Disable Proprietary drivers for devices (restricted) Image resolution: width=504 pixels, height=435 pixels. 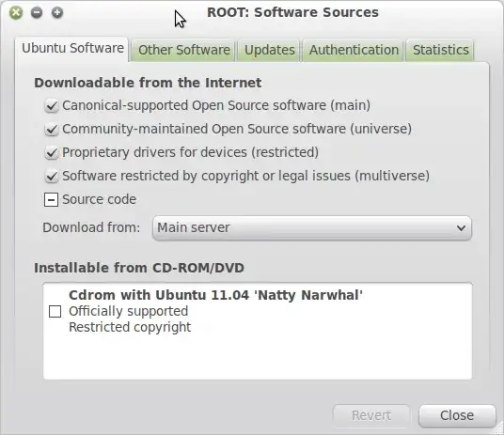52,152
